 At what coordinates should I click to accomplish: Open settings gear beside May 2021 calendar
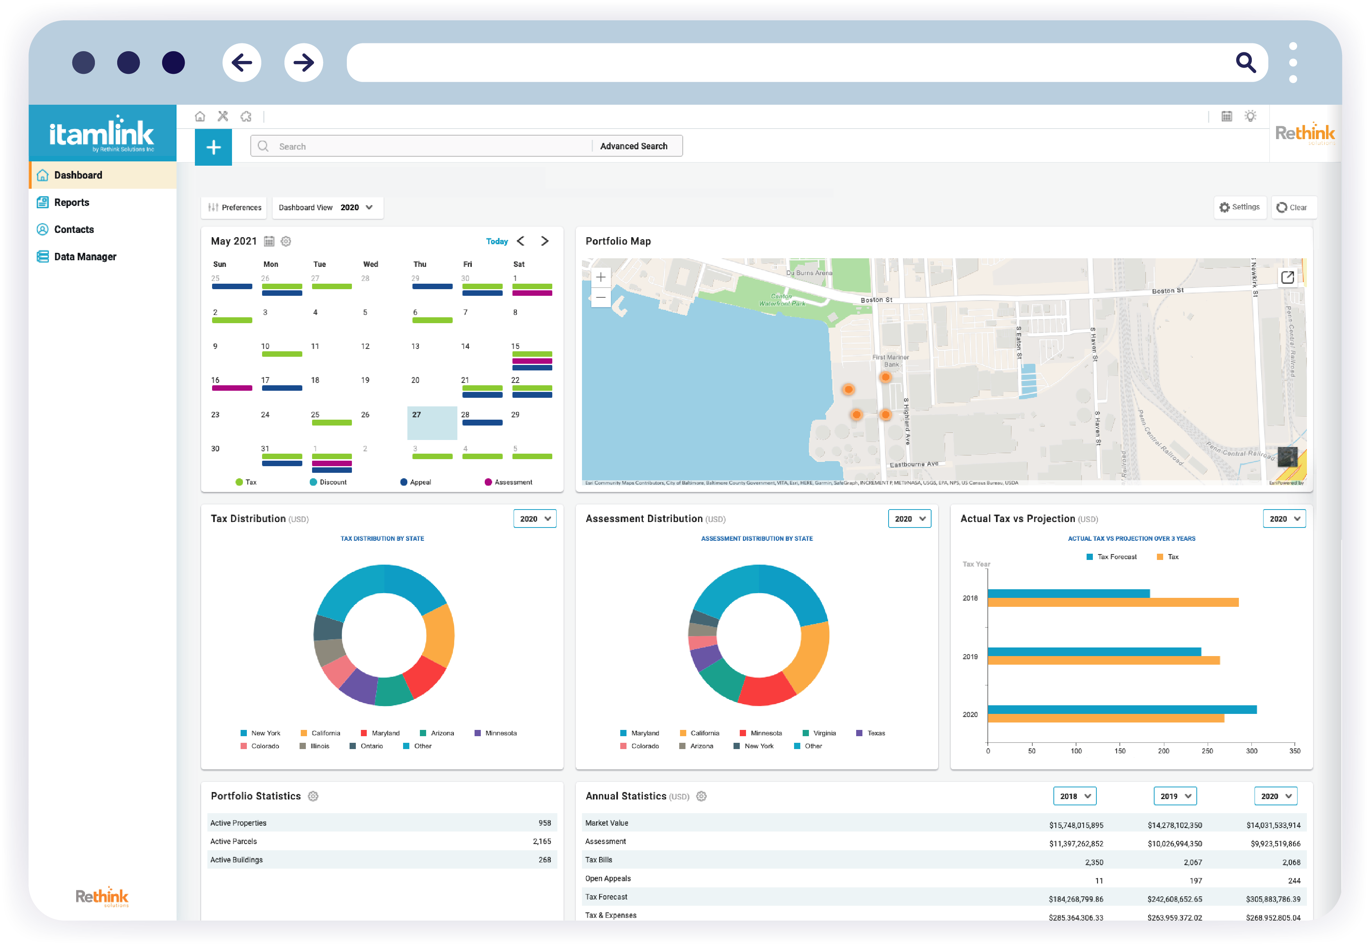286,241
